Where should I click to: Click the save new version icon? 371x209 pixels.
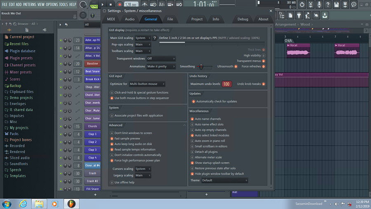tap(345, 4)
